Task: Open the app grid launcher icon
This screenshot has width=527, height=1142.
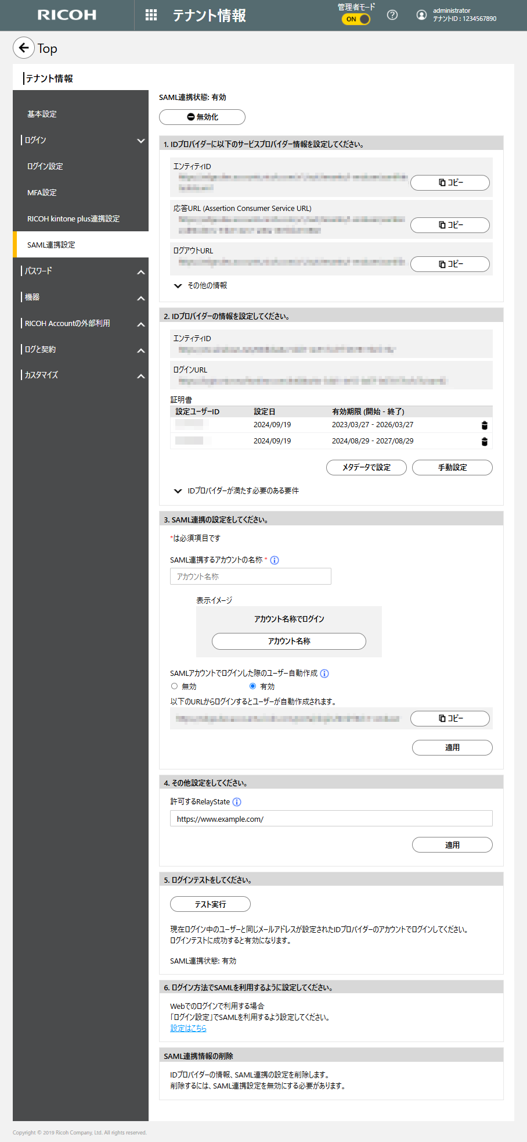Action: pyautogui.click(x=151, y=15)
